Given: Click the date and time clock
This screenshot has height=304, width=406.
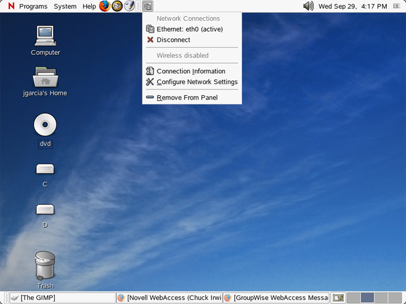Looking at the screenshot, I should click(353, 6).
